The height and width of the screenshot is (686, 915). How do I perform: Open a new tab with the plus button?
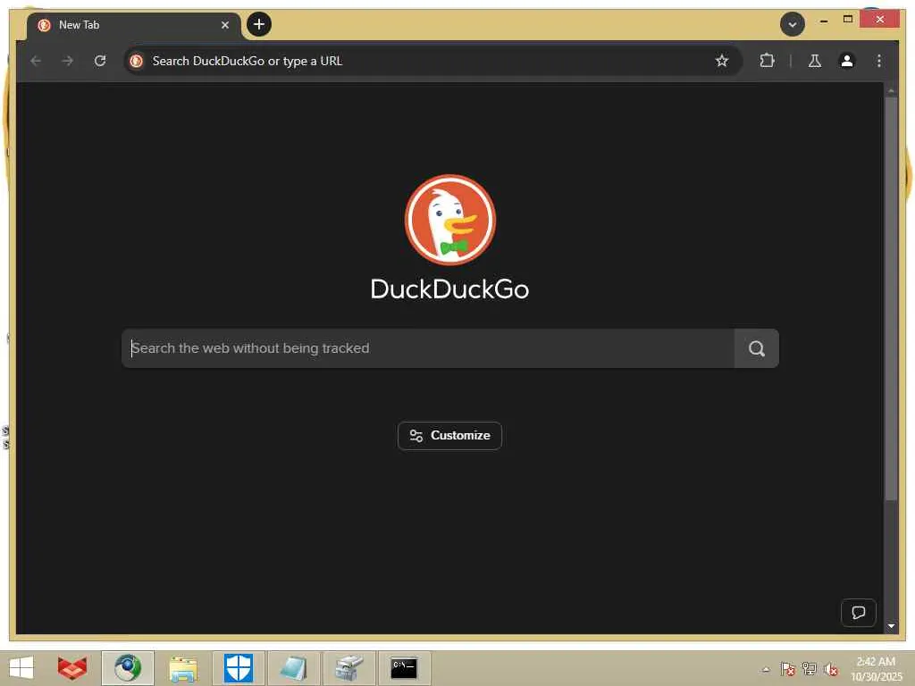[259, 24]
